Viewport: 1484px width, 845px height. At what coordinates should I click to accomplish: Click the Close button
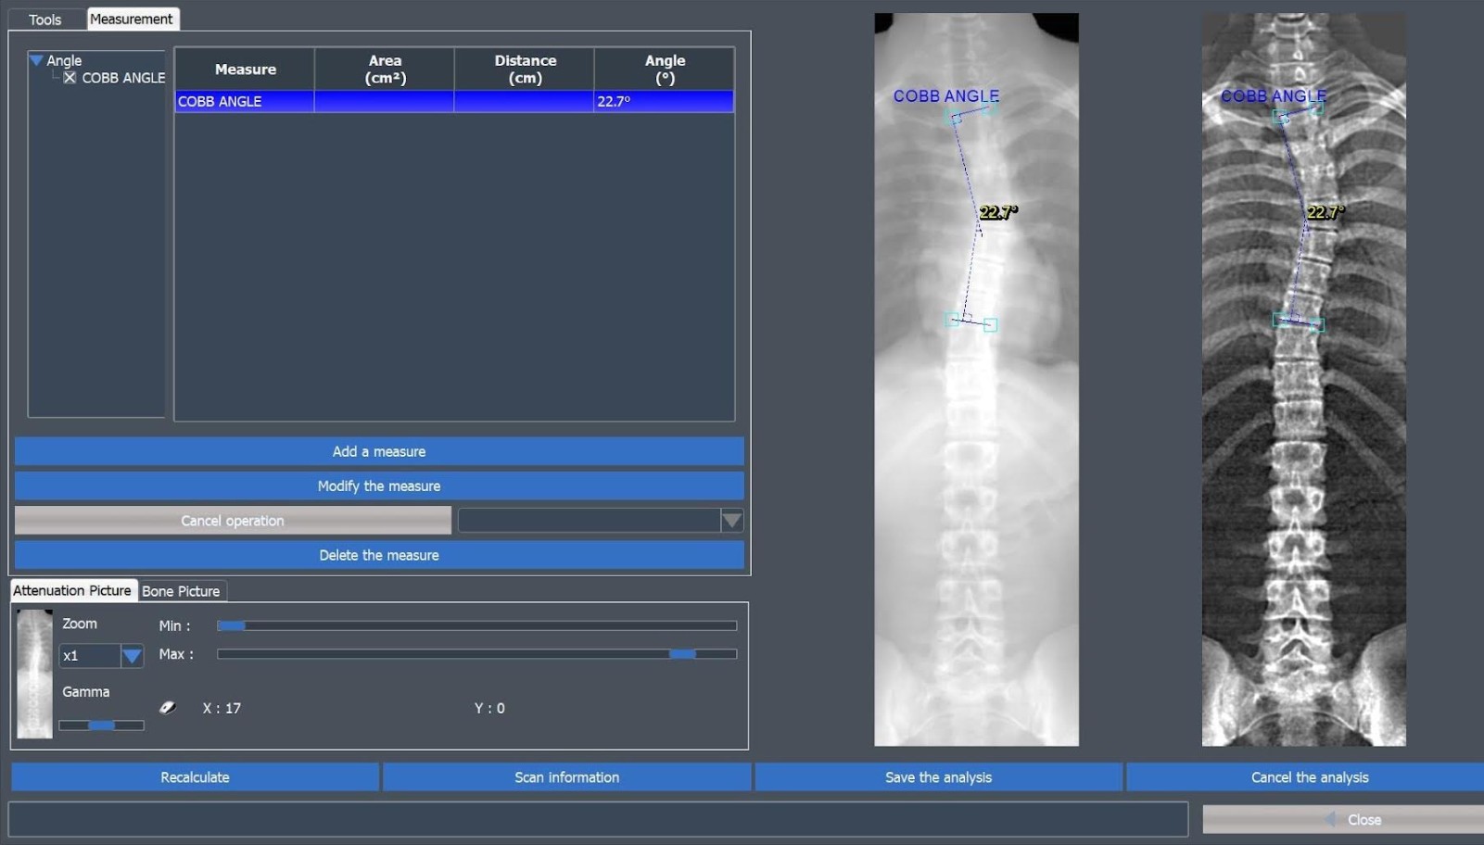click(x=1344, y=819)
